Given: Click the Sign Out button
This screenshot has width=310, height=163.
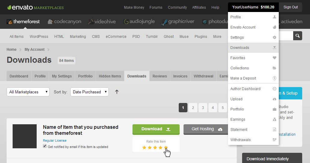Looking at the screenshot, I should (x=290, y=7).
